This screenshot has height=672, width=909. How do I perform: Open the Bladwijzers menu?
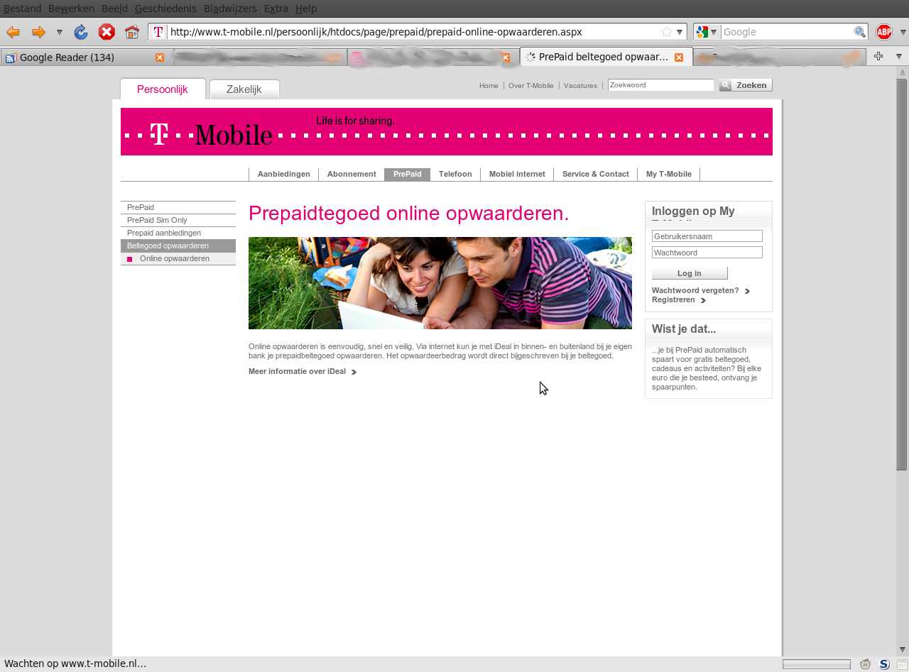point(230,9)
